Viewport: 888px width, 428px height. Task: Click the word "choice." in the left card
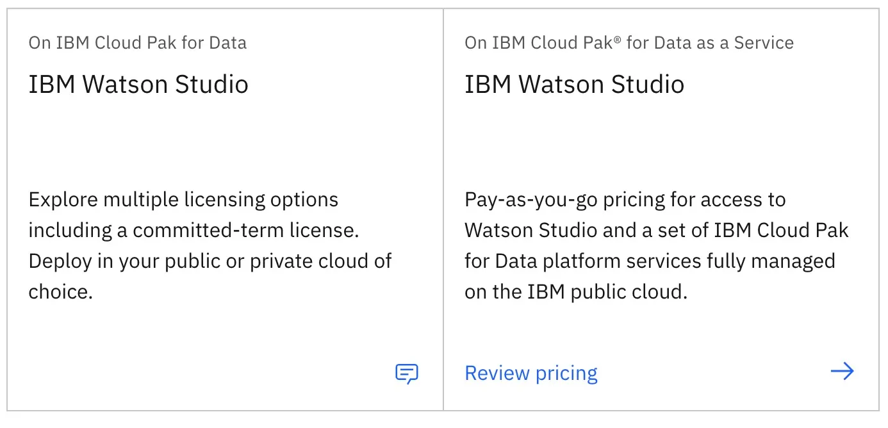[61, 292]
